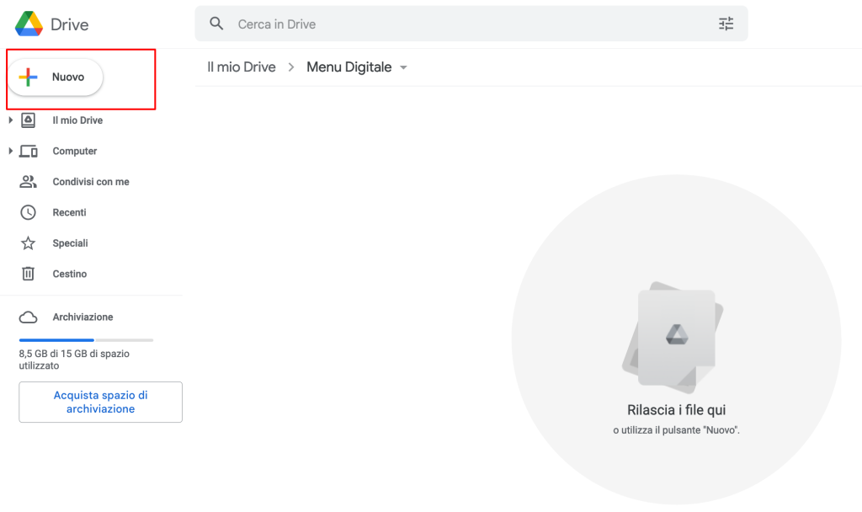Screen dimensions: 862x512
Task: Click Acquista spazio di archiviazione button
Action: [x=100, y=402]
